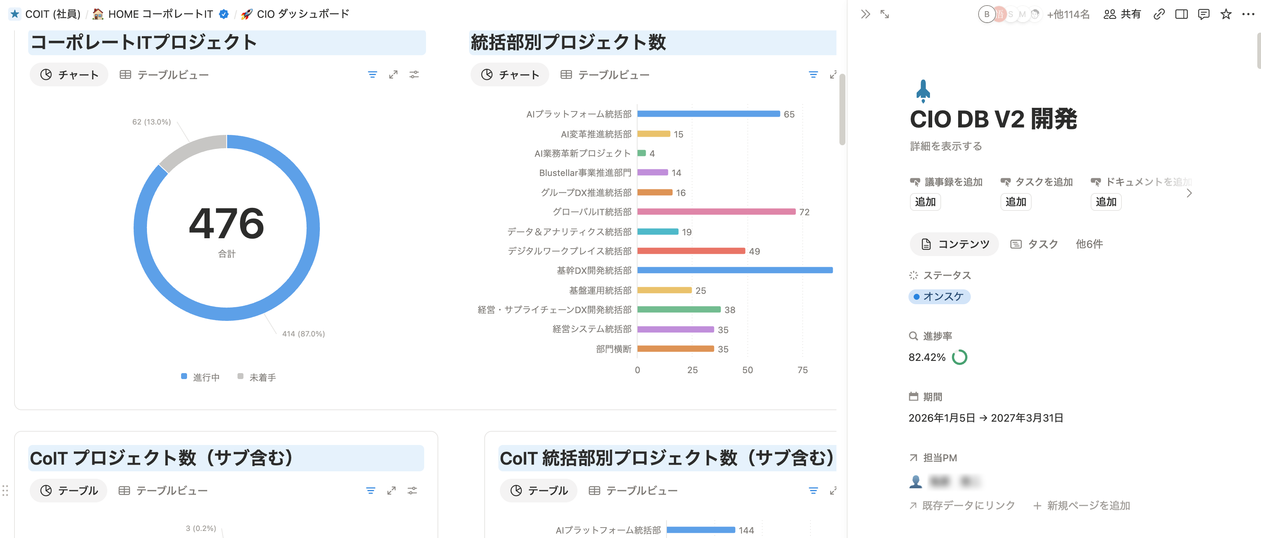
Task: Click the dashboard vertical scrollbar
Action: point(842,109)
